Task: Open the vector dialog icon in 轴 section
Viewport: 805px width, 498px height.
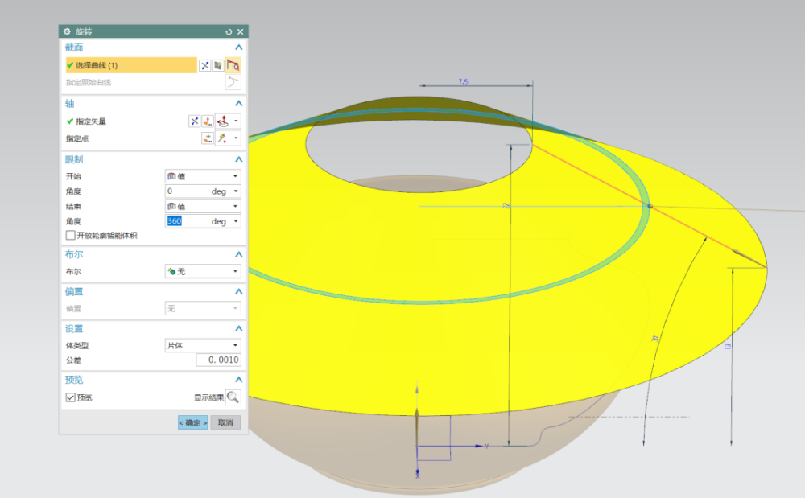Action: click(x=208, y=121)
